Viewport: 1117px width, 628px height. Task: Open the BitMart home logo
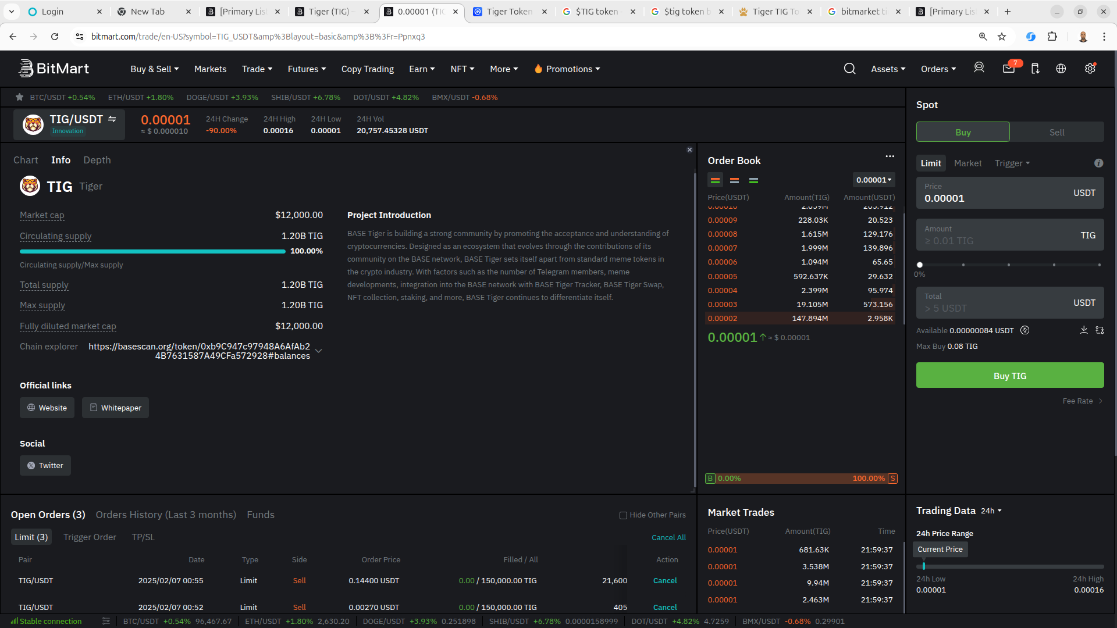(x=54, y=69)
